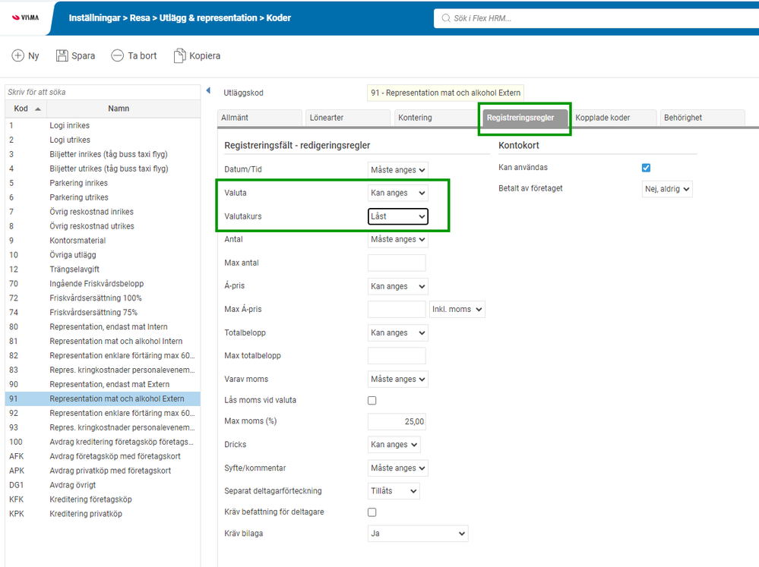Select row 72 Friskvårdsersättning 100%
The height and width of the screenshot is (567, 759).
click(103, 298)
